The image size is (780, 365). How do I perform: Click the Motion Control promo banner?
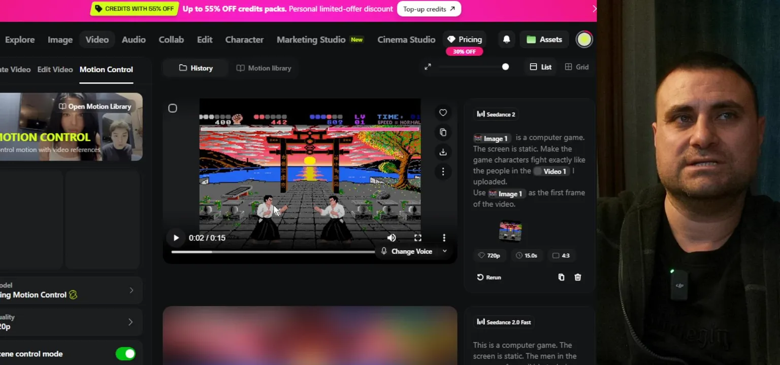coord(71,127)
